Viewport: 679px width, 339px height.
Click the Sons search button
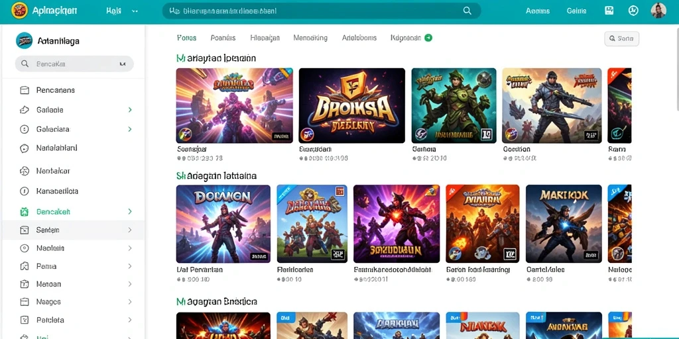coord(621,38)
